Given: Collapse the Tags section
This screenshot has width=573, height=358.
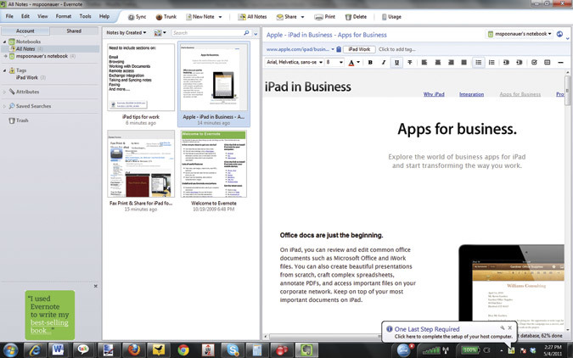Looking at the screenshot, I should pos(5,70).
